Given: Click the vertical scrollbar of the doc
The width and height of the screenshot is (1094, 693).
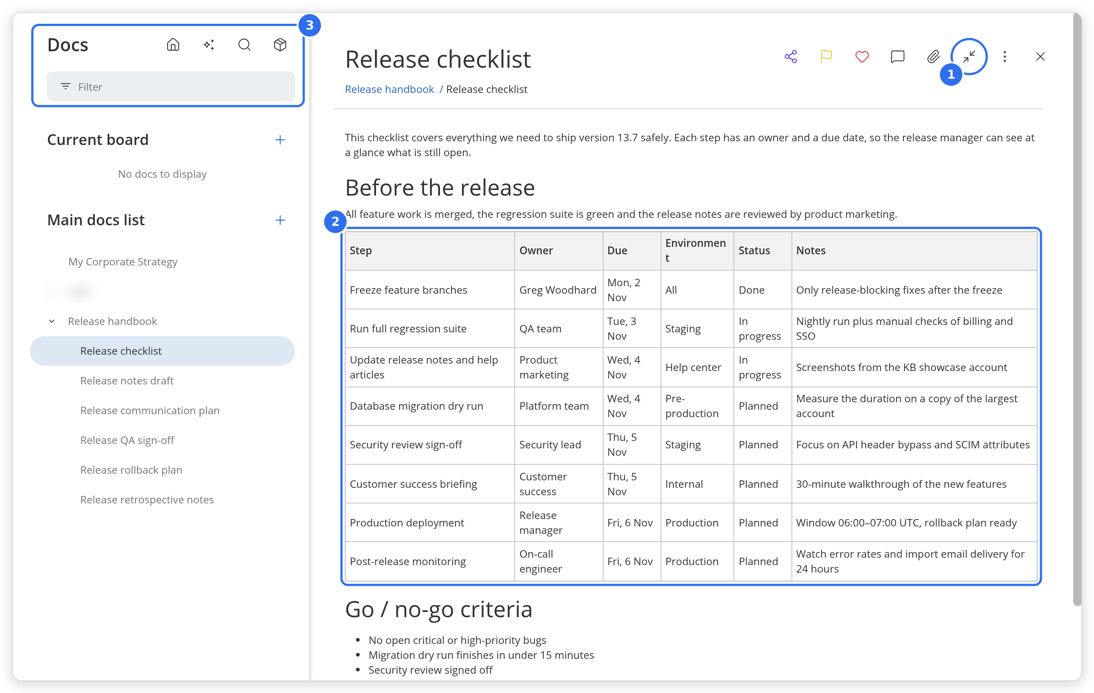Looking at the screenshot, I should tap(1077, 309).
